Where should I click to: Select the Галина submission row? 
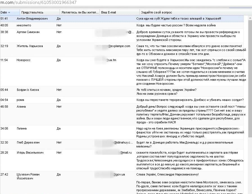[122, 132]
